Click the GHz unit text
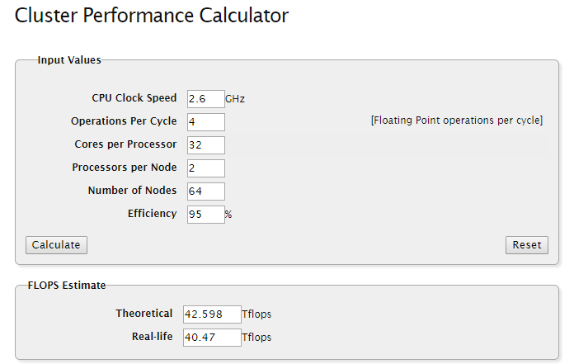This screenshot has width=574, height=364. tap(235, 99)
